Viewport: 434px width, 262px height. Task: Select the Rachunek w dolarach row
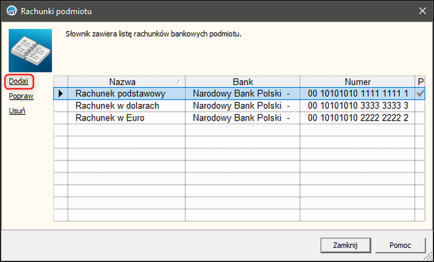(x=239, y=106)
